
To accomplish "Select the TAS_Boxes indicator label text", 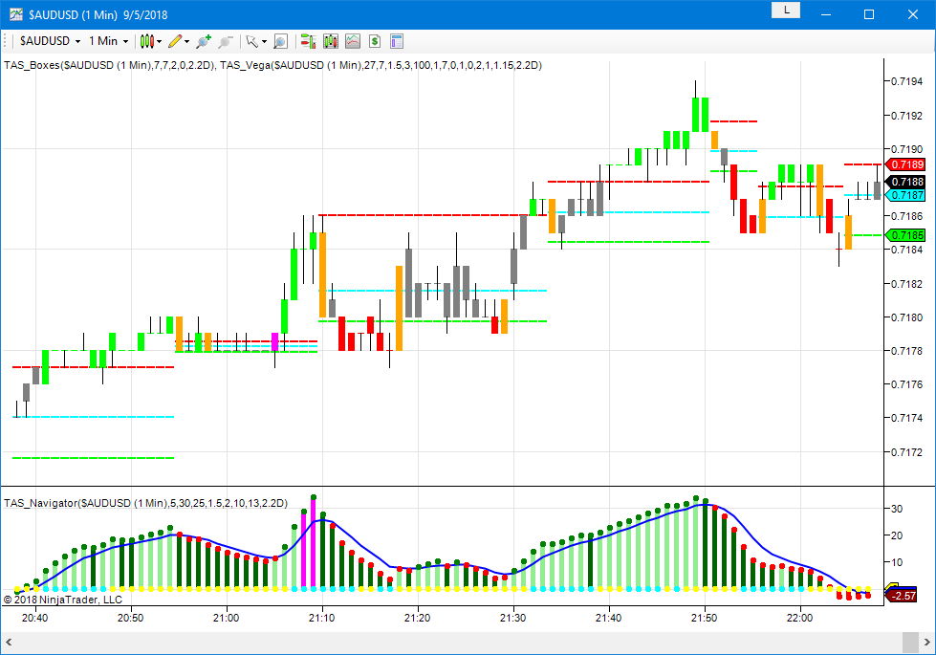I will (x=110, y=65).
